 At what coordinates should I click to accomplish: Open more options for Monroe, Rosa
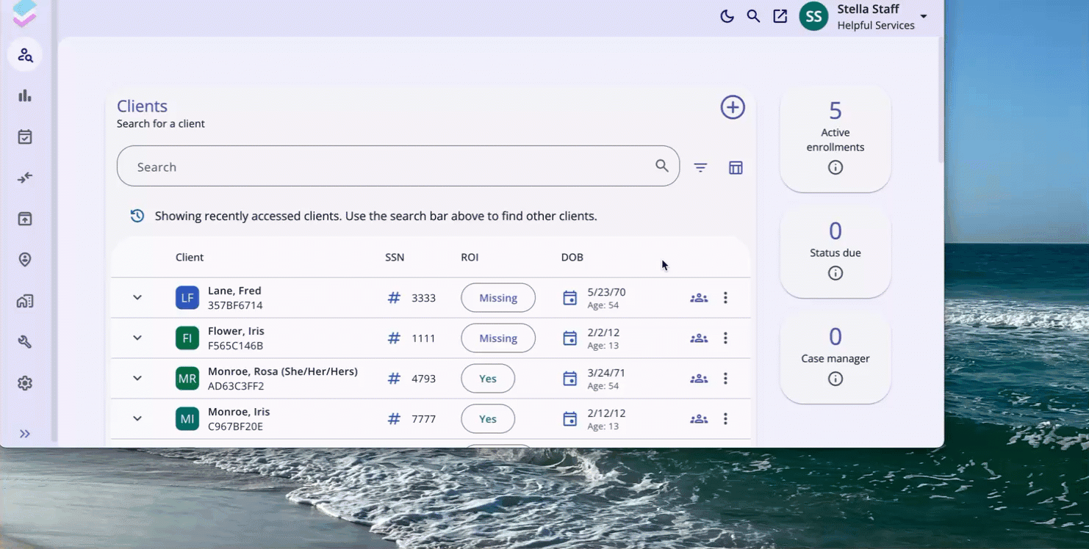pyautogui.click(x=725, y=378)
